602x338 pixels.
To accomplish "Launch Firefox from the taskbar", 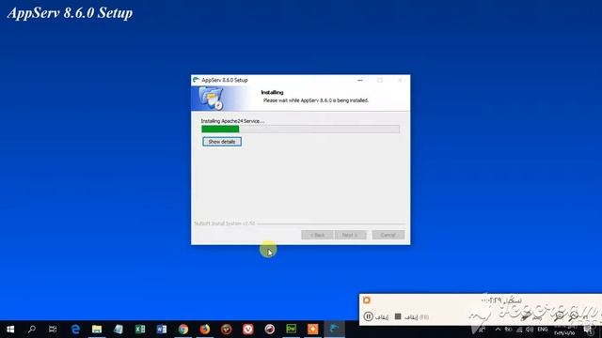I will 205,330.
